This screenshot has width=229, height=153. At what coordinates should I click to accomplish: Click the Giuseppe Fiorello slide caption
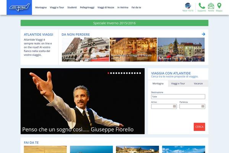78,130
